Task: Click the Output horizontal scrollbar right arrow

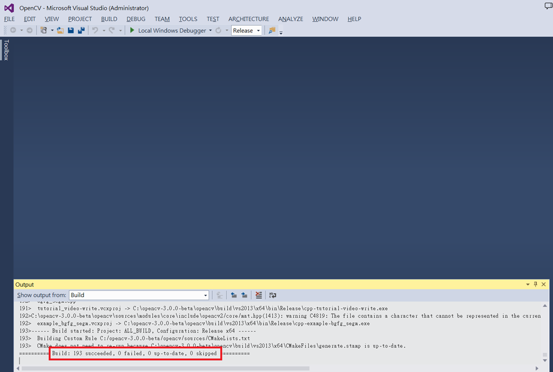Action: pyautogui.click(x=537, y=368)
